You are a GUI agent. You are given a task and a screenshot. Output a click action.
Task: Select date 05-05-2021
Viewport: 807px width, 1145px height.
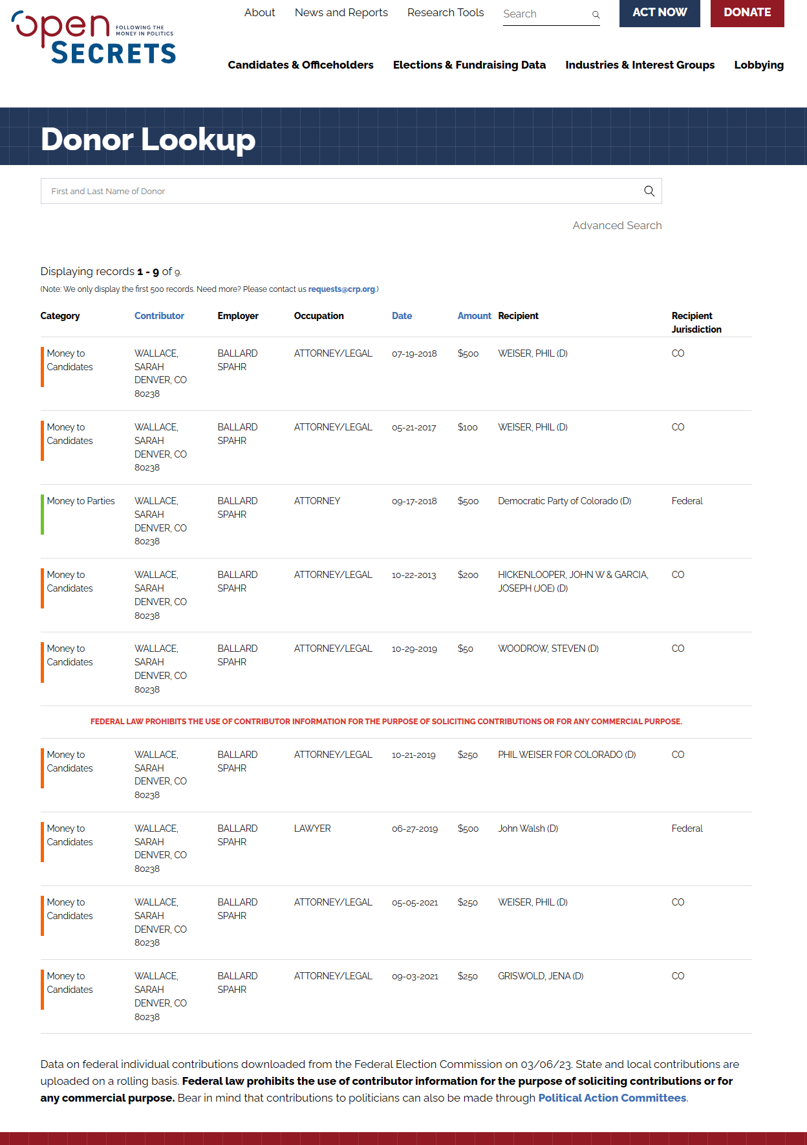click(415, 902)
